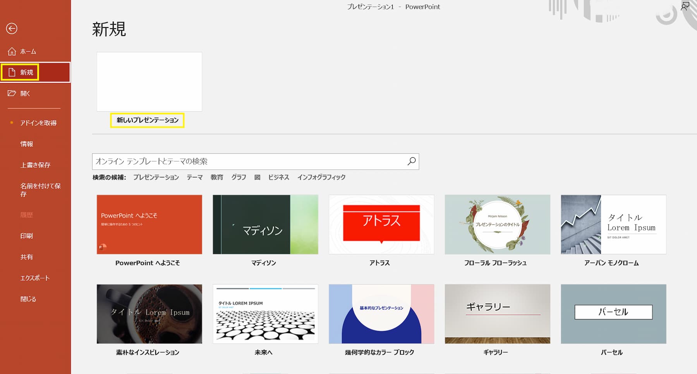
Task: Click the 図 search suggestion
Action: (257, 177)
